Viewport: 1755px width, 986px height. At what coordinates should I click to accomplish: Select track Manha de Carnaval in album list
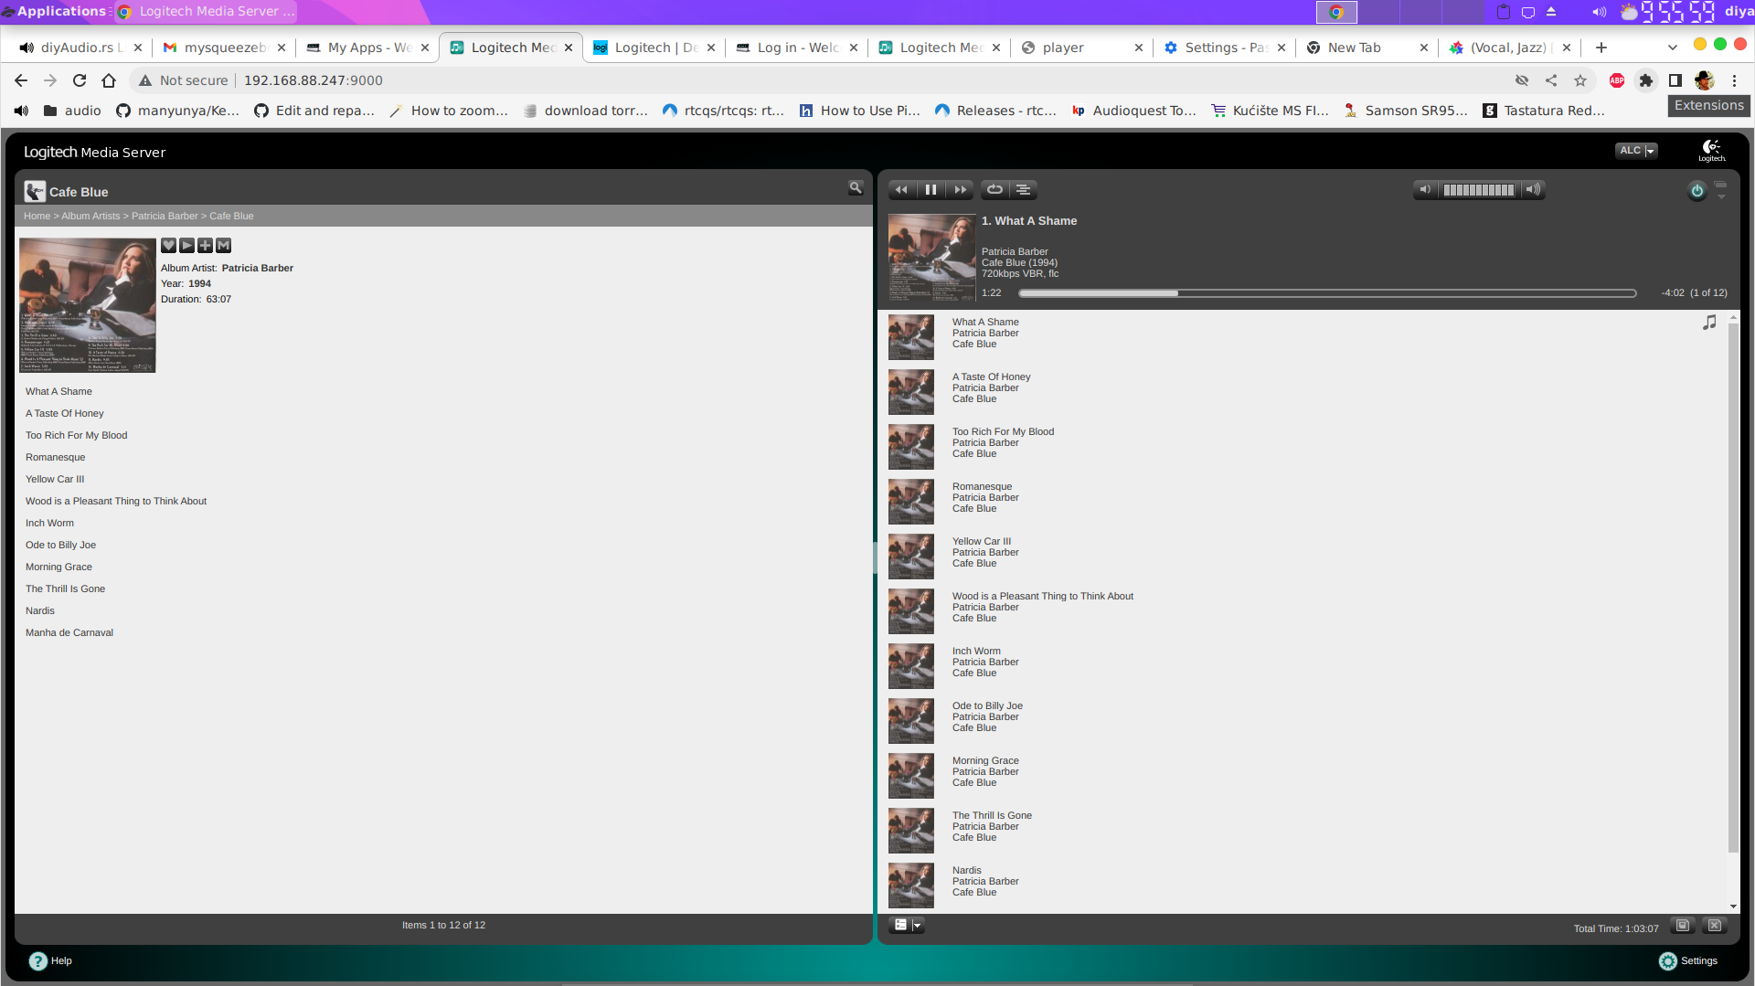69,633
